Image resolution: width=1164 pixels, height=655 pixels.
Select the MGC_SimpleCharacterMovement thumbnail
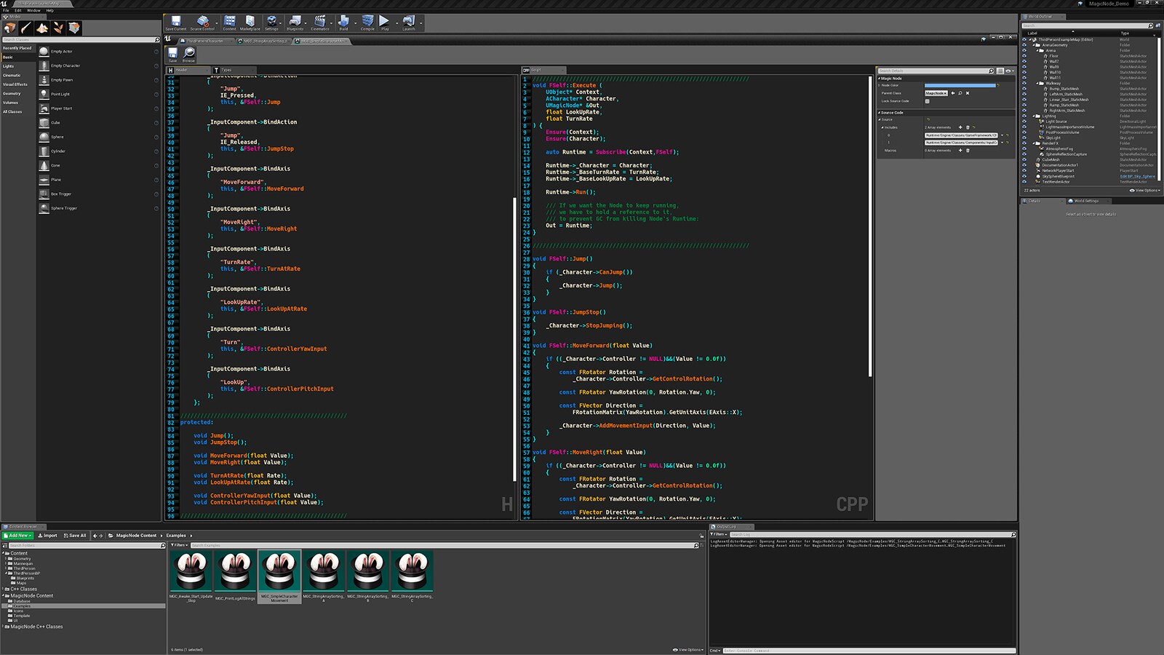pos(280,572)
